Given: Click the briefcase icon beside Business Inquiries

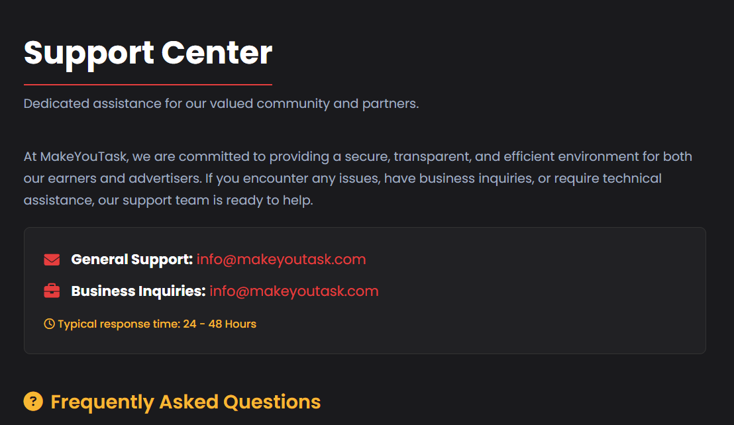Looking at the screenshot, I should coord(52,291).
